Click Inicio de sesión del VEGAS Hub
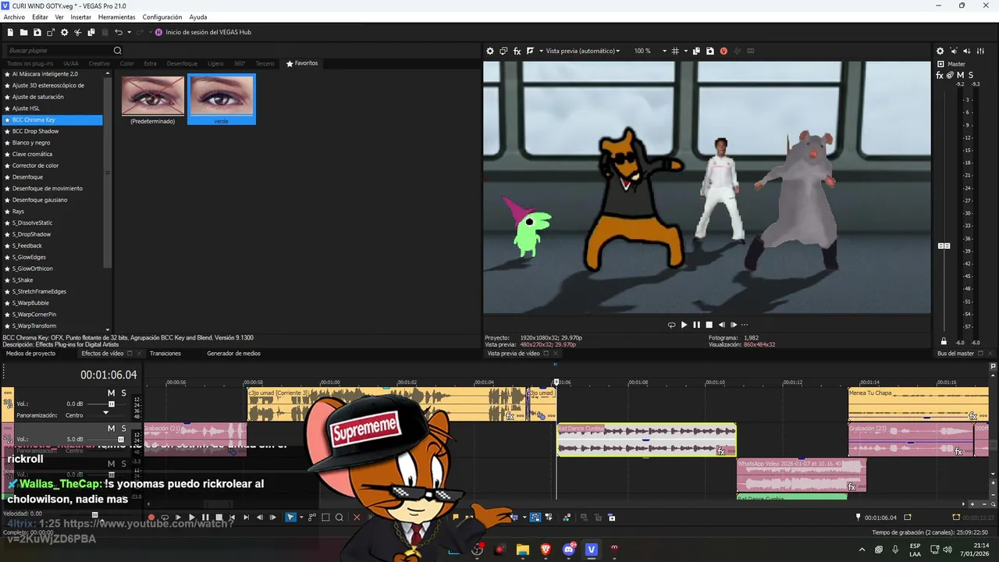 pos(208,32)
